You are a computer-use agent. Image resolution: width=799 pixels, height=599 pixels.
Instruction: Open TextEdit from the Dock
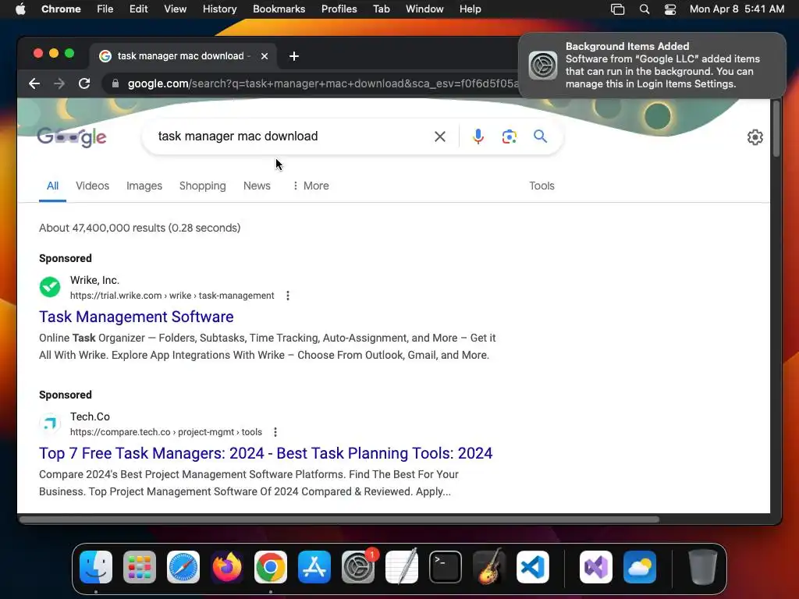(402, 567)
